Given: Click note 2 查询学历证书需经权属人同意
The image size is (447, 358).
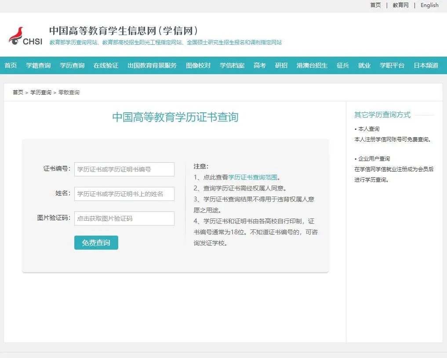Looking at the screenshot, I should tap(240, 188).
